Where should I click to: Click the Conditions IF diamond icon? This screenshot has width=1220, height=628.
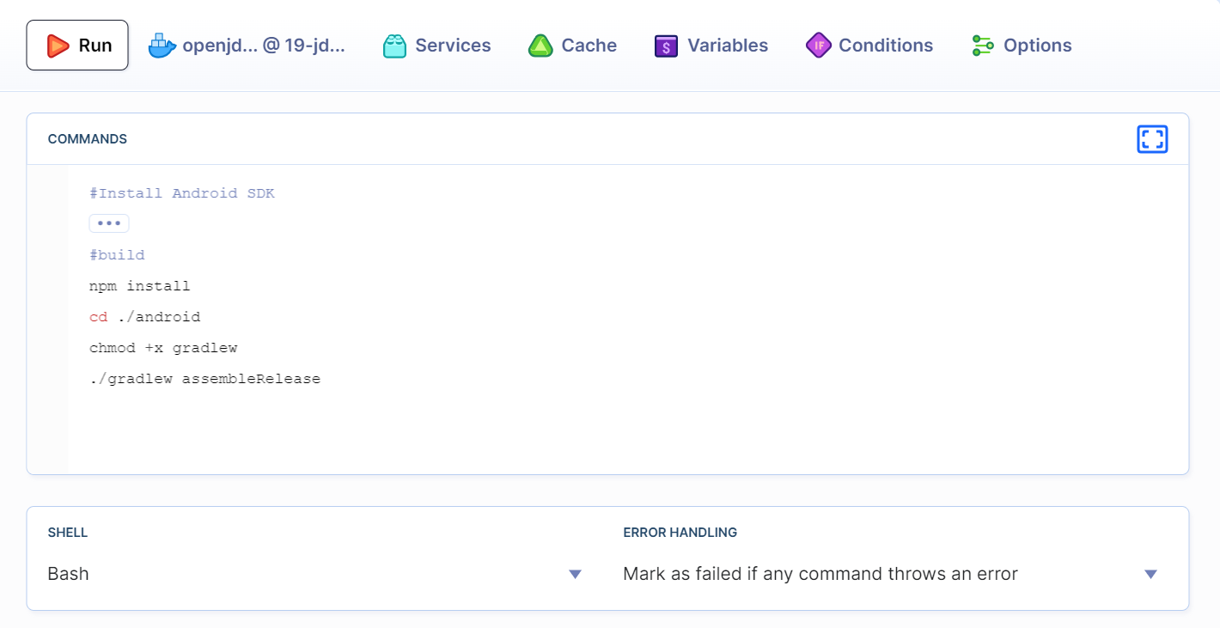pyautogui.click(x=819, y=46)
